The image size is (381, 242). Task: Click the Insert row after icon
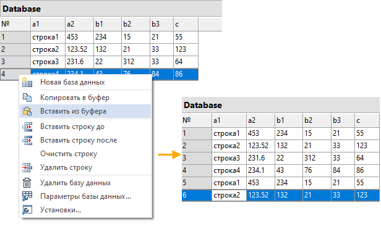pyautogui.click(x=27, y=140)
